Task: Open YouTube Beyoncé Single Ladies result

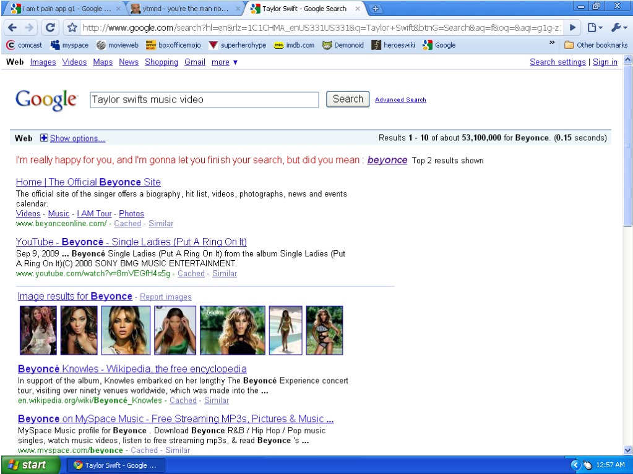Action: [x=131, y=242]
